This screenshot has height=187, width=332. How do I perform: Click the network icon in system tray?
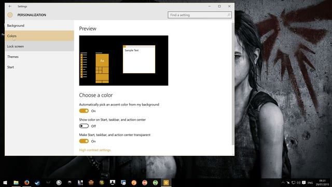coord(294,182)
